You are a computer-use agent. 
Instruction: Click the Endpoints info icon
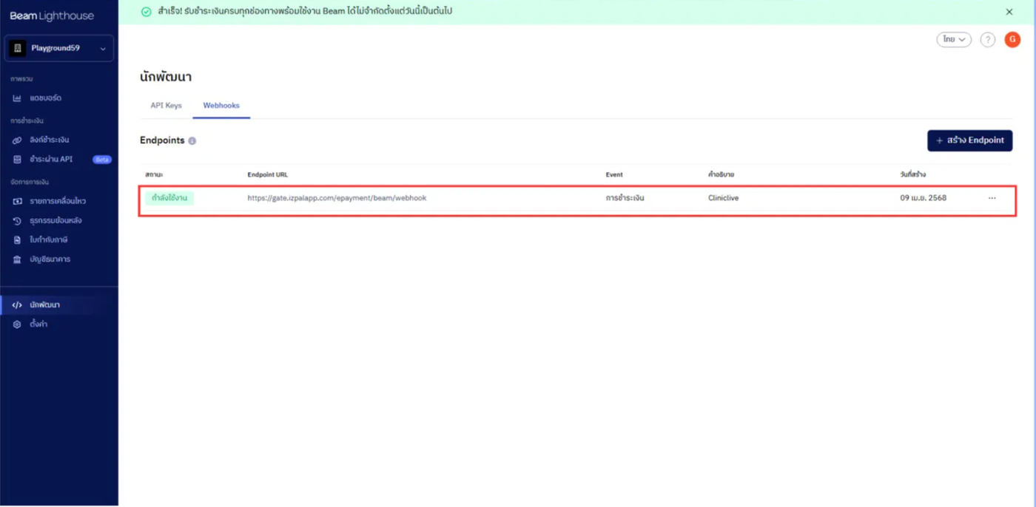[x=192, y=140]
